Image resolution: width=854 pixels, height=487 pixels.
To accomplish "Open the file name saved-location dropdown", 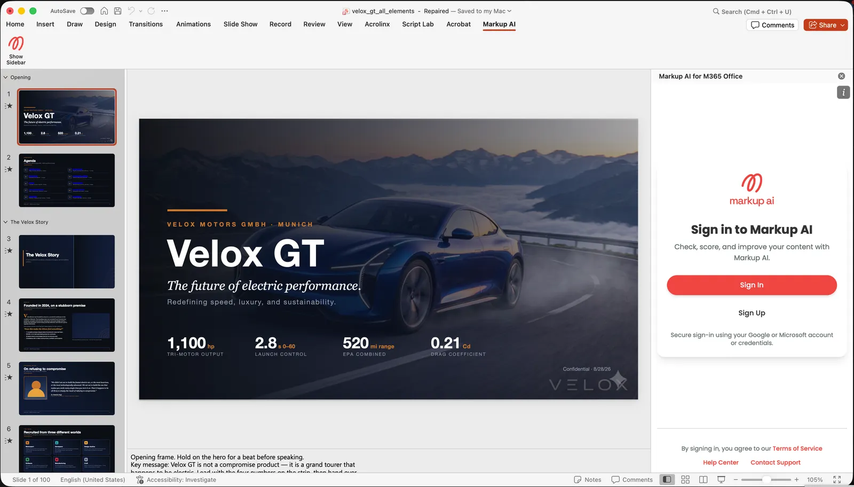I will [x=509, y=11].
